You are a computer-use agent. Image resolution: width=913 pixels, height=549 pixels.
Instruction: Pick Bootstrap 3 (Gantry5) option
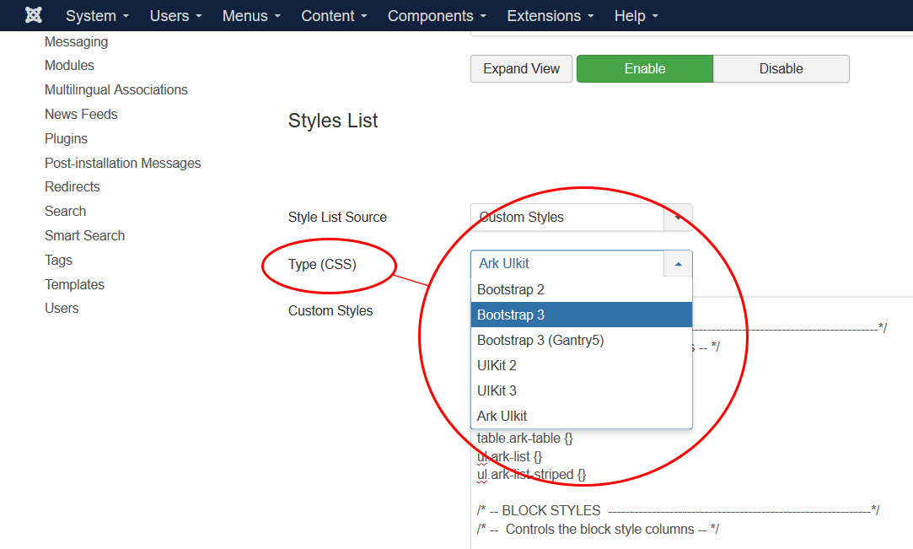581,340
